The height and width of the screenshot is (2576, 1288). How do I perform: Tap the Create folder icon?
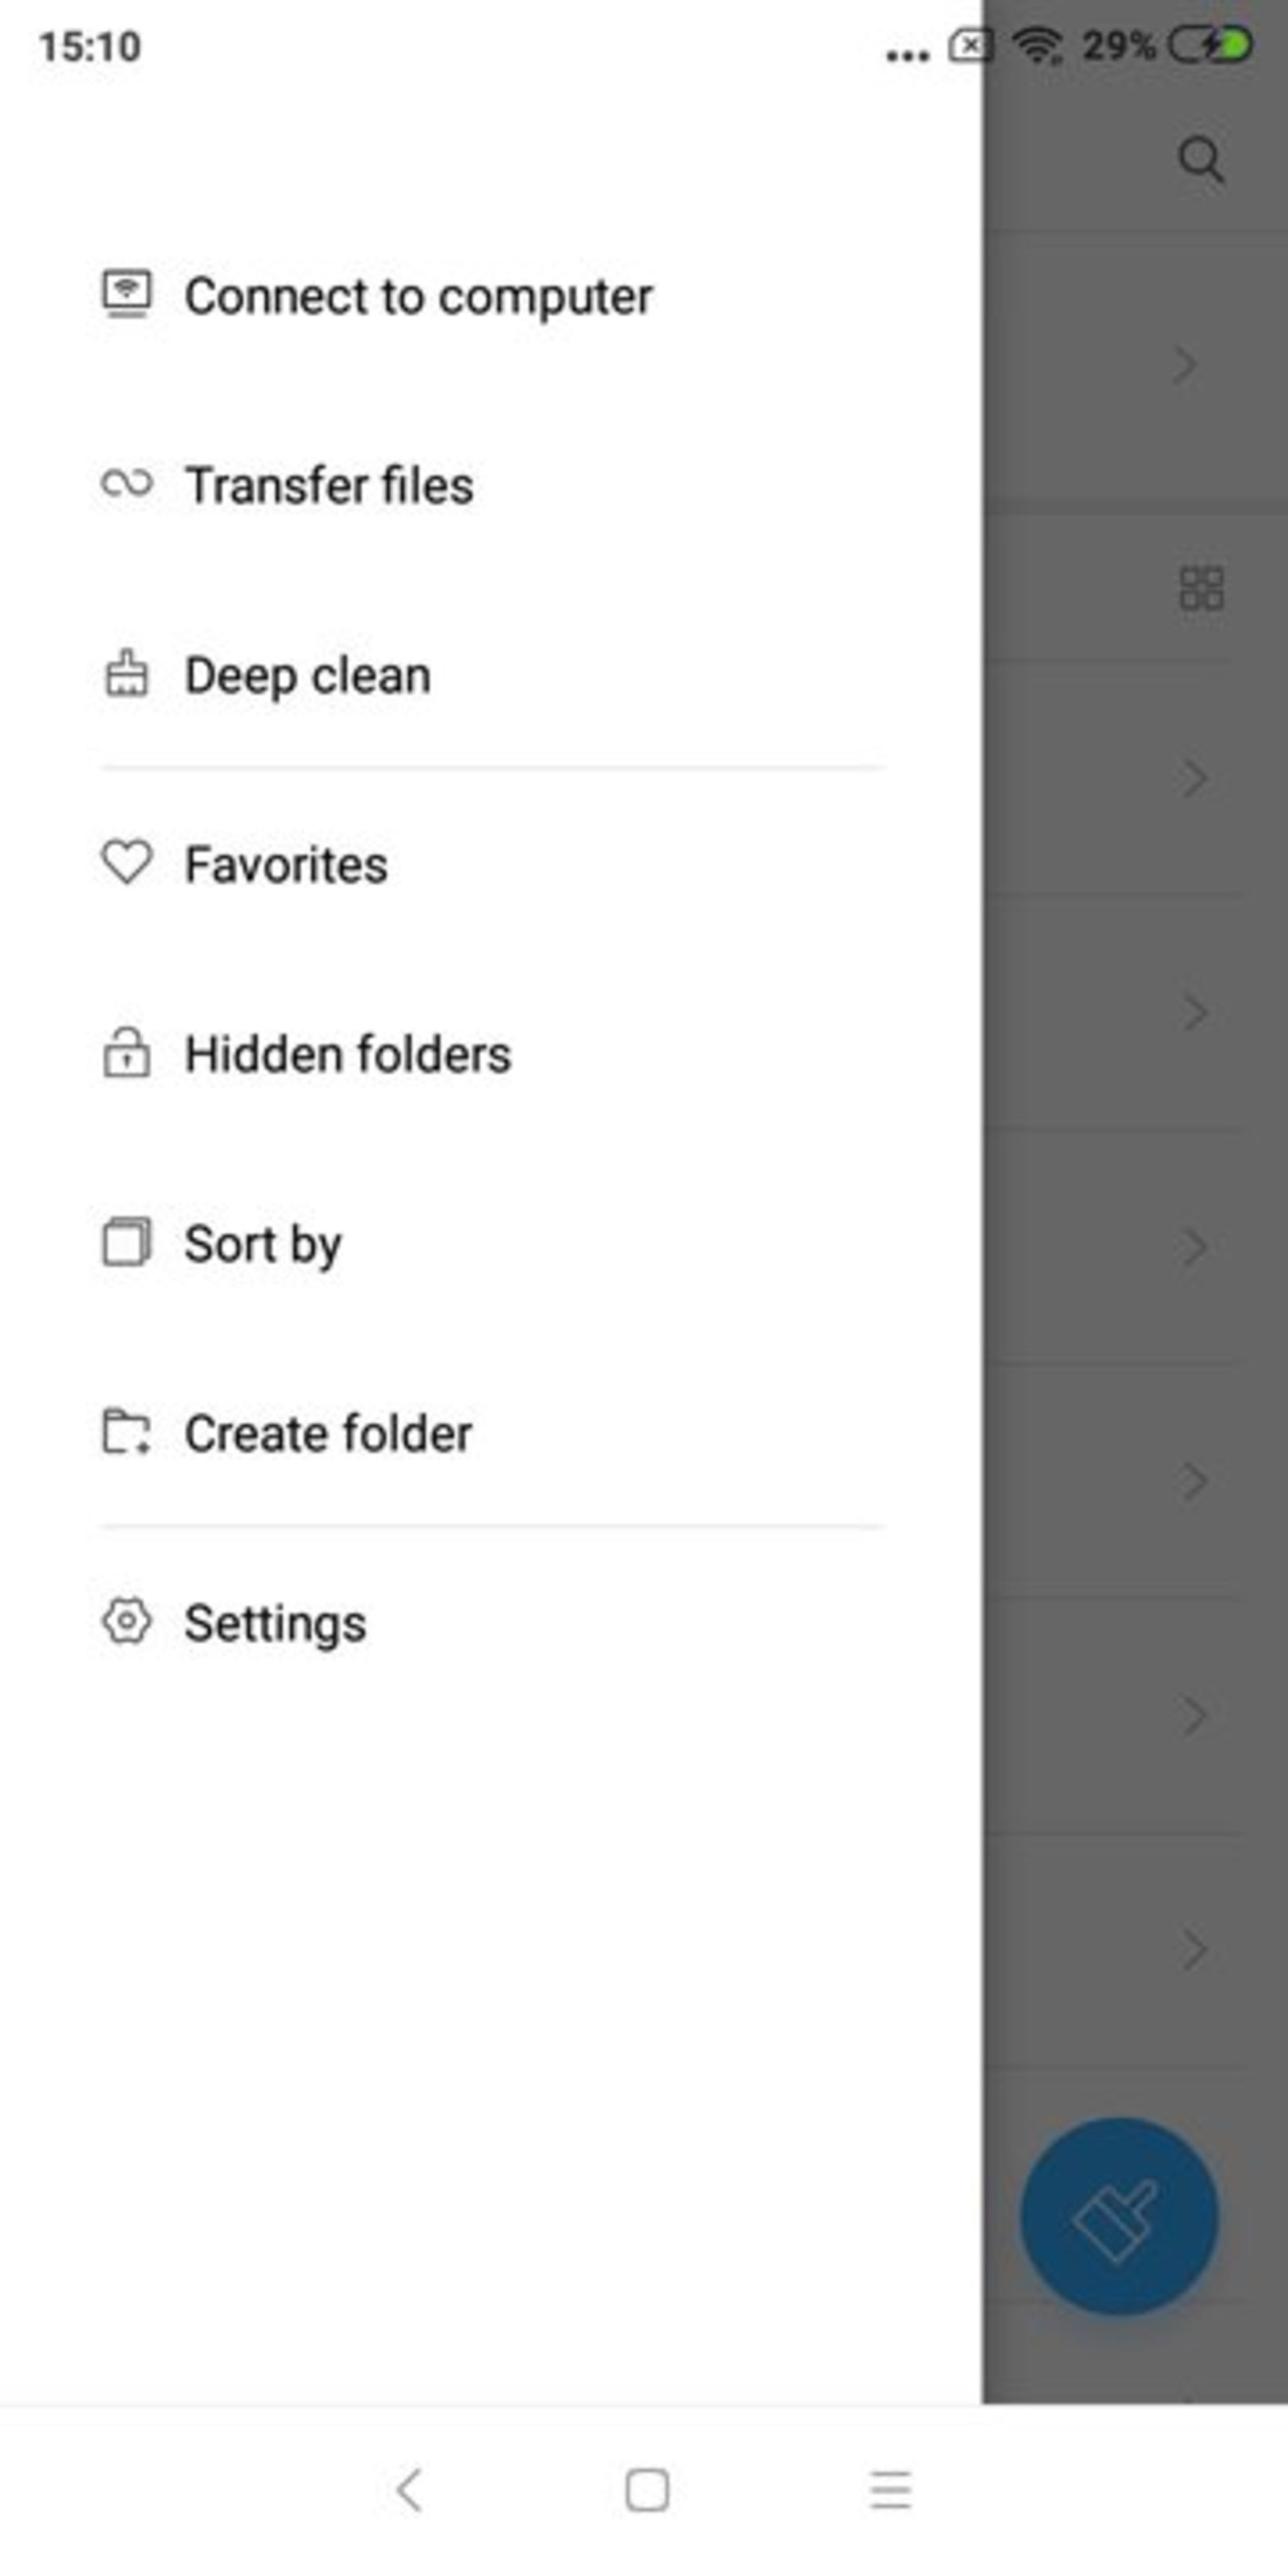(x=127, y=1432)
